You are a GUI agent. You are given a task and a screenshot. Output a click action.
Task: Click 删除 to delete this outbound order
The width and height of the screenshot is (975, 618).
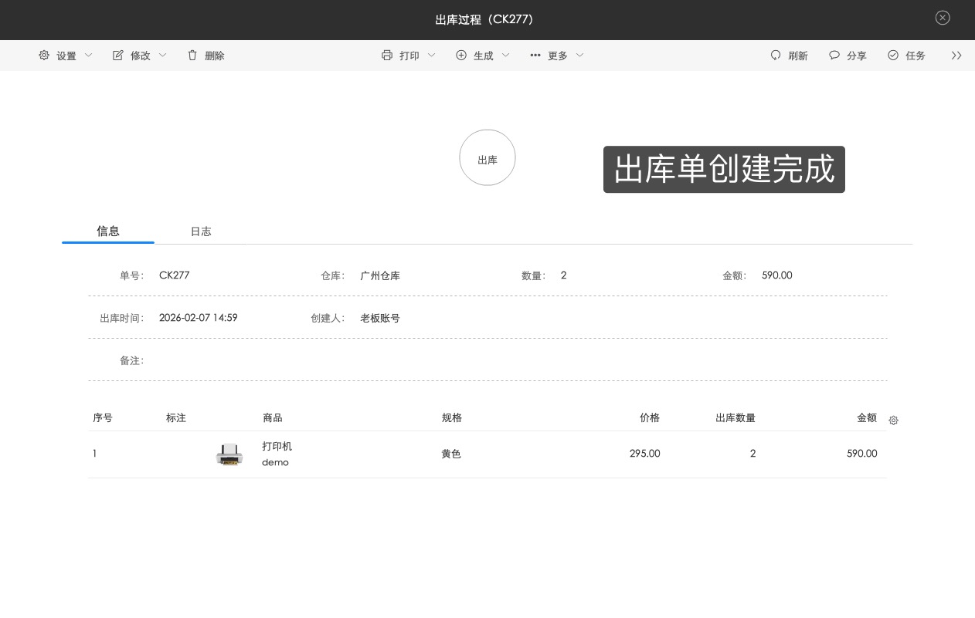click(x=214, y=55)
